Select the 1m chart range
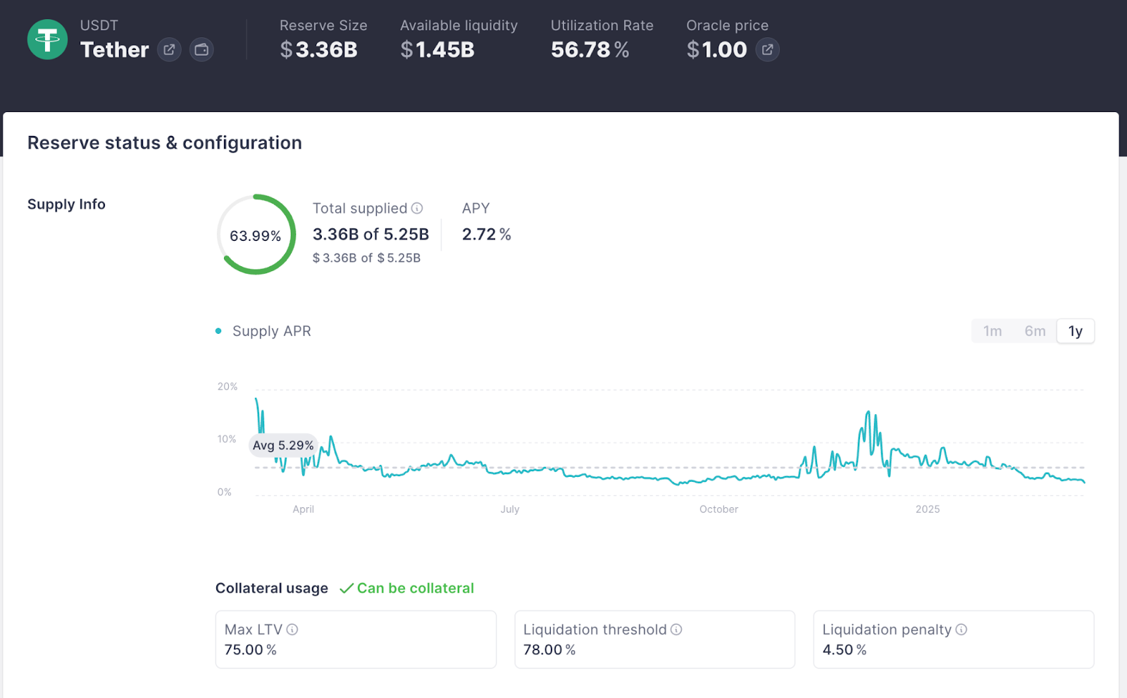1127x698 pixels. (992, 331)
